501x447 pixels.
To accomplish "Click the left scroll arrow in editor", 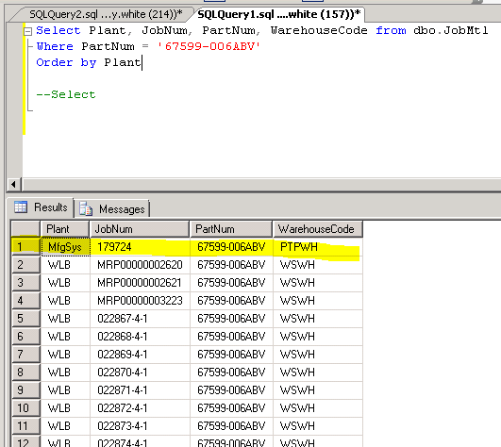I will pyautogui.click(x=13, y=184).
